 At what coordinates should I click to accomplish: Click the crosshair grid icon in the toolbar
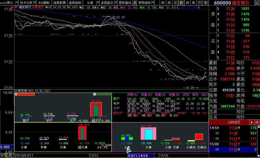175,3
